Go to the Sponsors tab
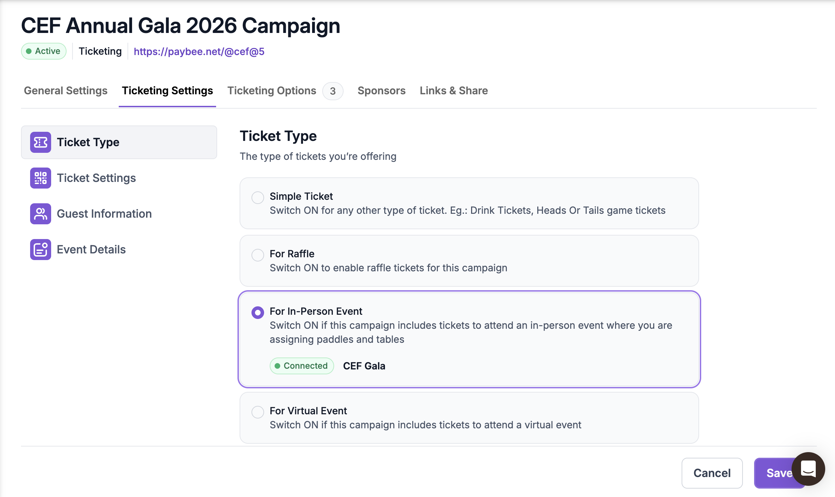Image resolution: width=835 pixels, height=497 pixels. [x=381, y=91]
